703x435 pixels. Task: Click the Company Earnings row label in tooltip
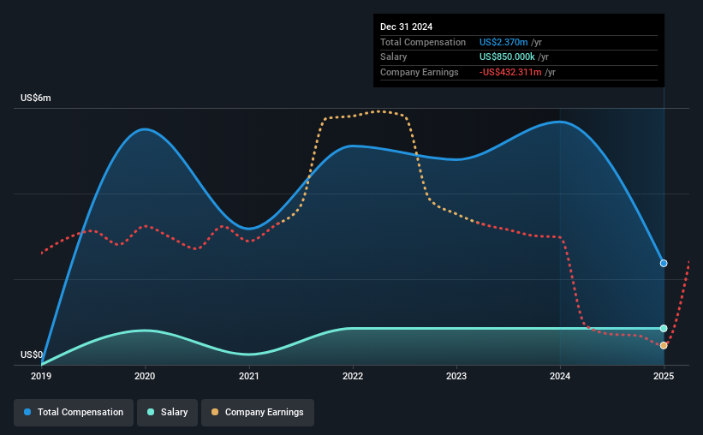tap(420, 72)
